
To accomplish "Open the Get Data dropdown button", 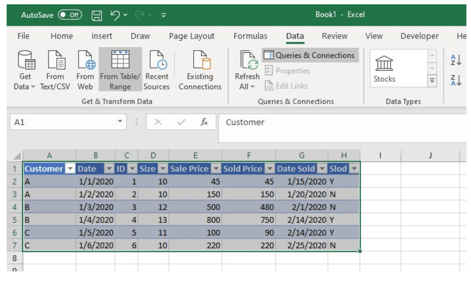I will coord(25,70).
